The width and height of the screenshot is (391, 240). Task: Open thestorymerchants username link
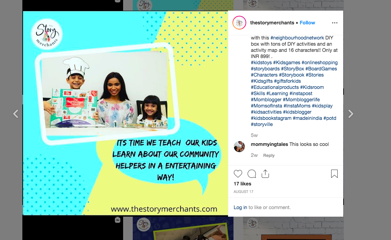[272, 23]
